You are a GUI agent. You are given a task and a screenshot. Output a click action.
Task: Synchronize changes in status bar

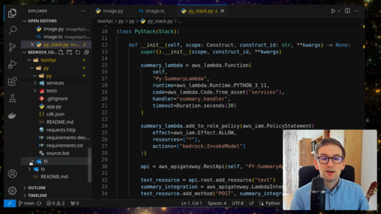[x=39, y=203]
